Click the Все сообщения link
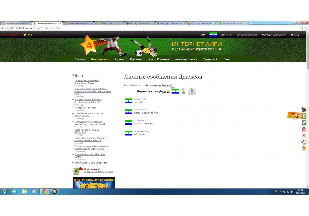309x216 pixels. [x=132, y=85]
